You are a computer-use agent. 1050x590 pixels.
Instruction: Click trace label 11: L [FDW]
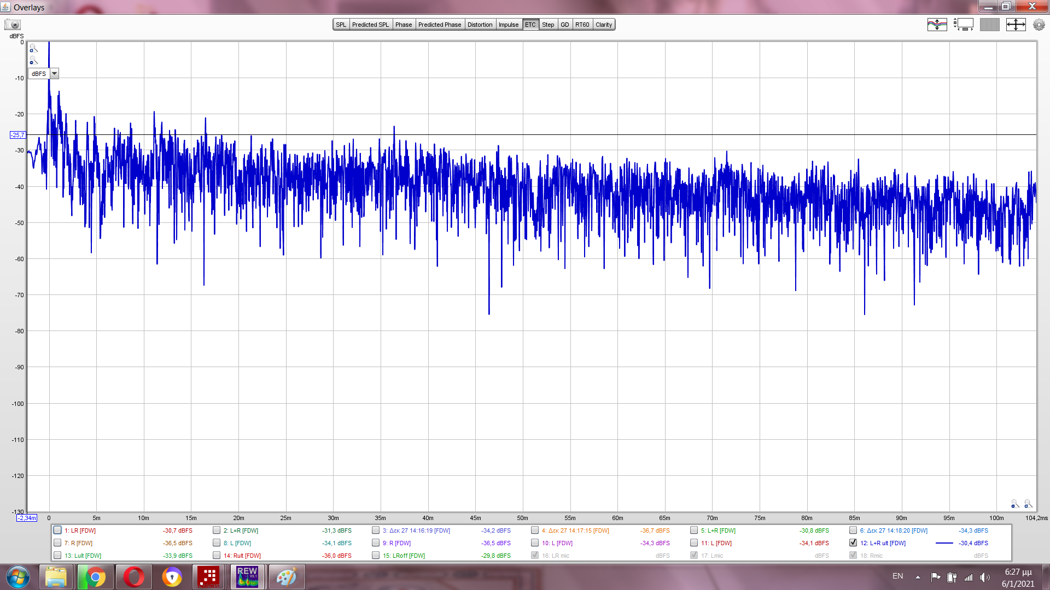[x=716, y=543]
